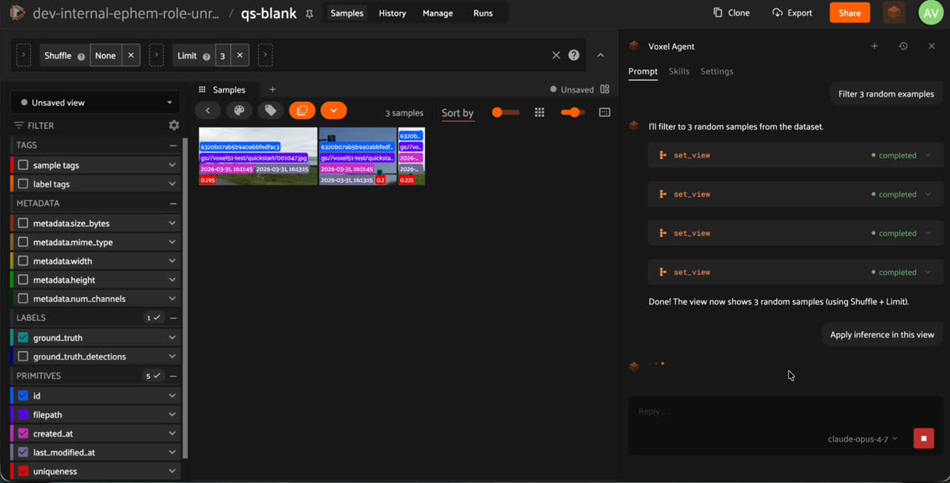This screenshot has width=950, height=483.
Task: Stop the running agent response
Action: pyautogui.click(x=924, y=439)
